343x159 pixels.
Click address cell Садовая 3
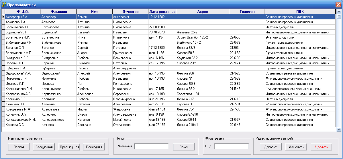point(203,104)
